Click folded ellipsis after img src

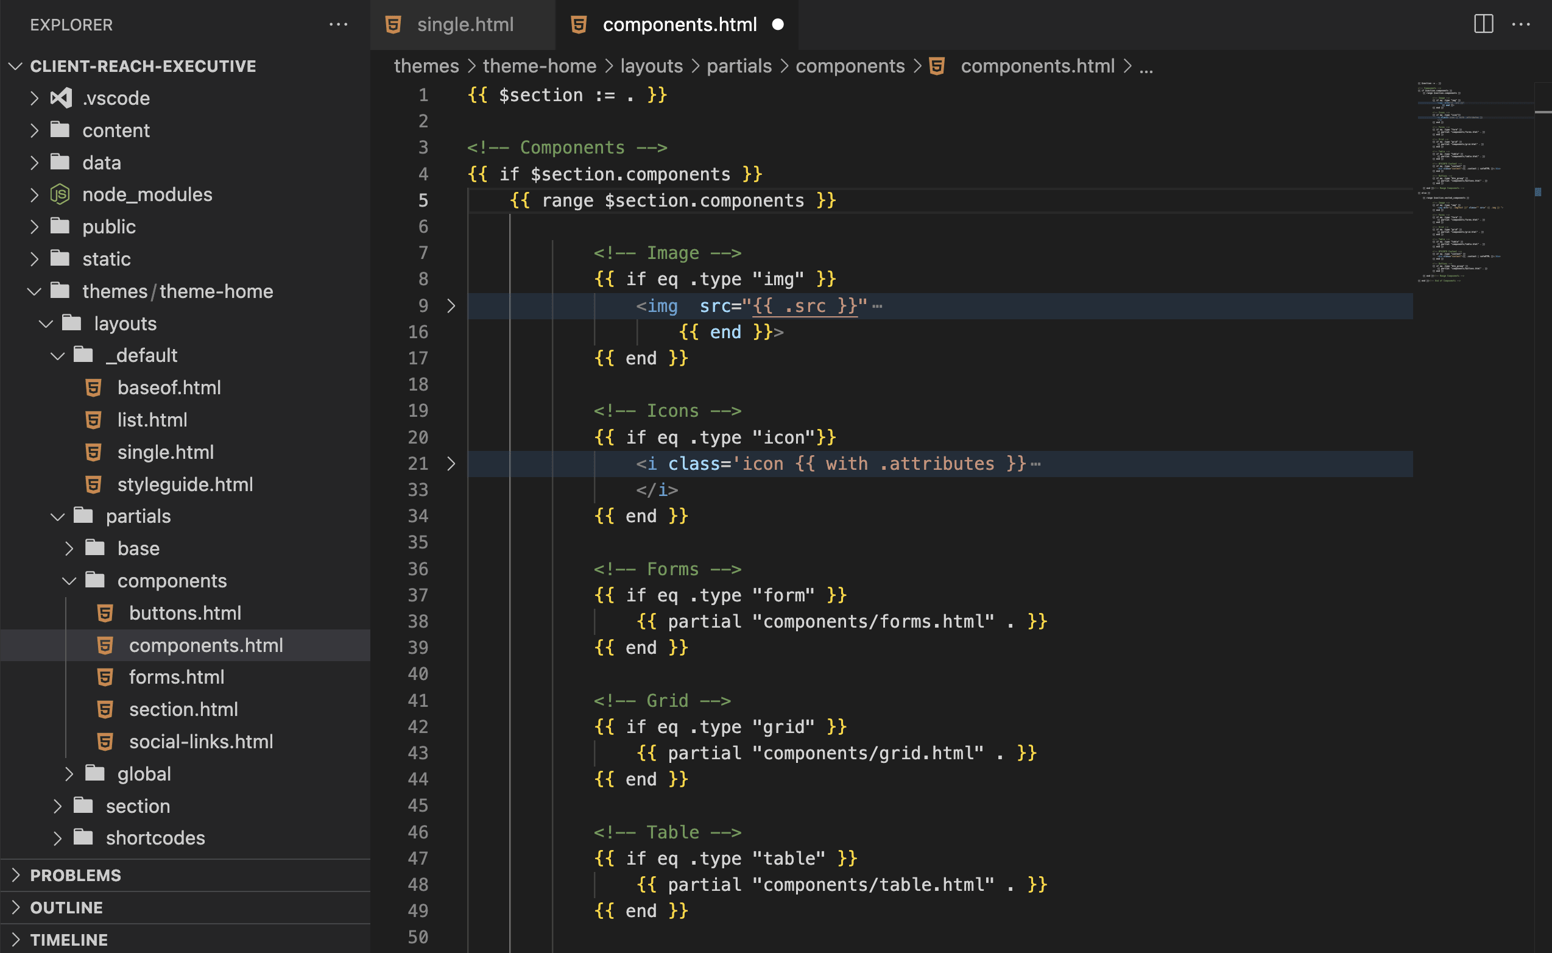[x=877, y=306]
